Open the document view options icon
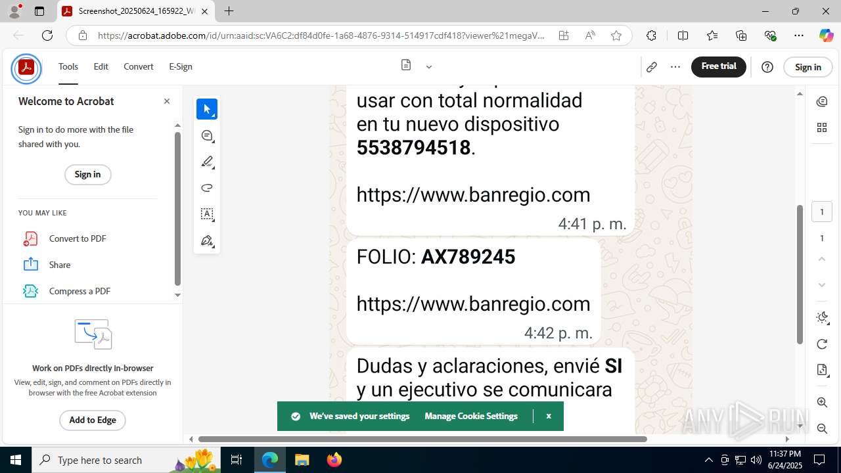 pyautogui.click(x=406, y=66)
